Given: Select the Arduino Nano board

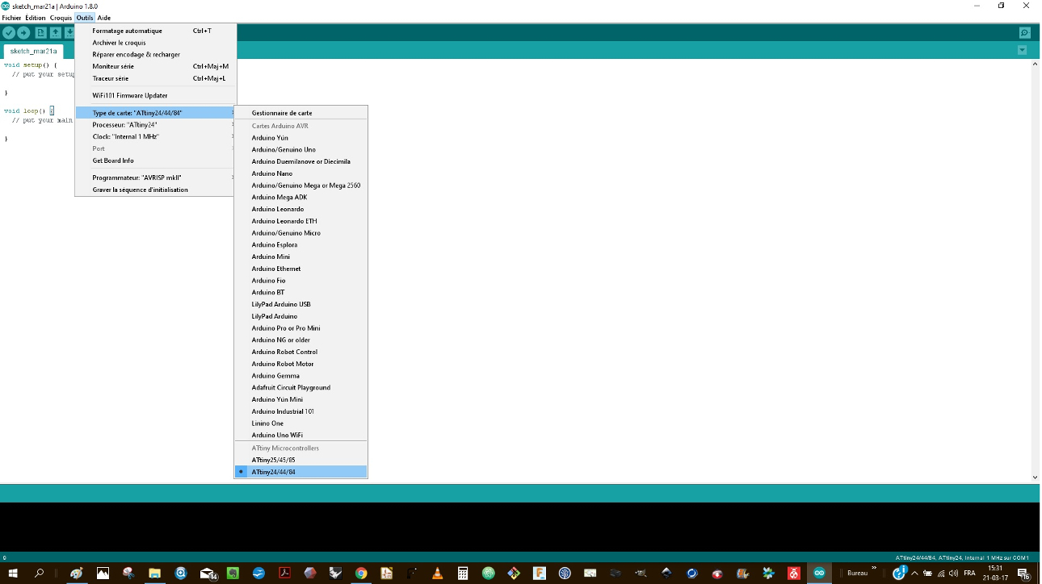Looking at the screenshot, I should [300, 173].
